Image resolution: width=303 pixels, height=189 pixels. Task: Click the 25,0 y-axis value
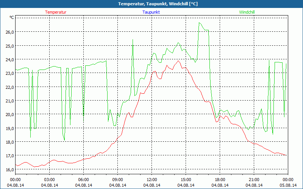(x=9, y=46)
